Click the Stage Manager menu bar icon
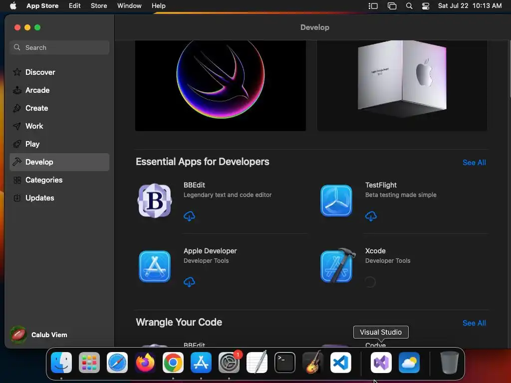Image resolution: width=511 pixels, height=383 pixels. [x=373, y=6]
